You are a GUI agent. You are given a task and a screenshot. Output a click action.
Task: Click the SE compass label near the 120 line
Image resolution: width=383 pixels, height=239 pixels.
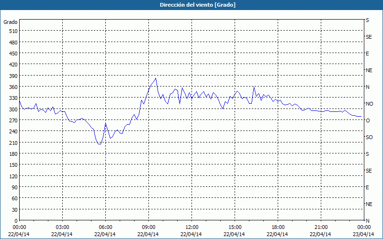pyautogui.click(x=369, y=171)
